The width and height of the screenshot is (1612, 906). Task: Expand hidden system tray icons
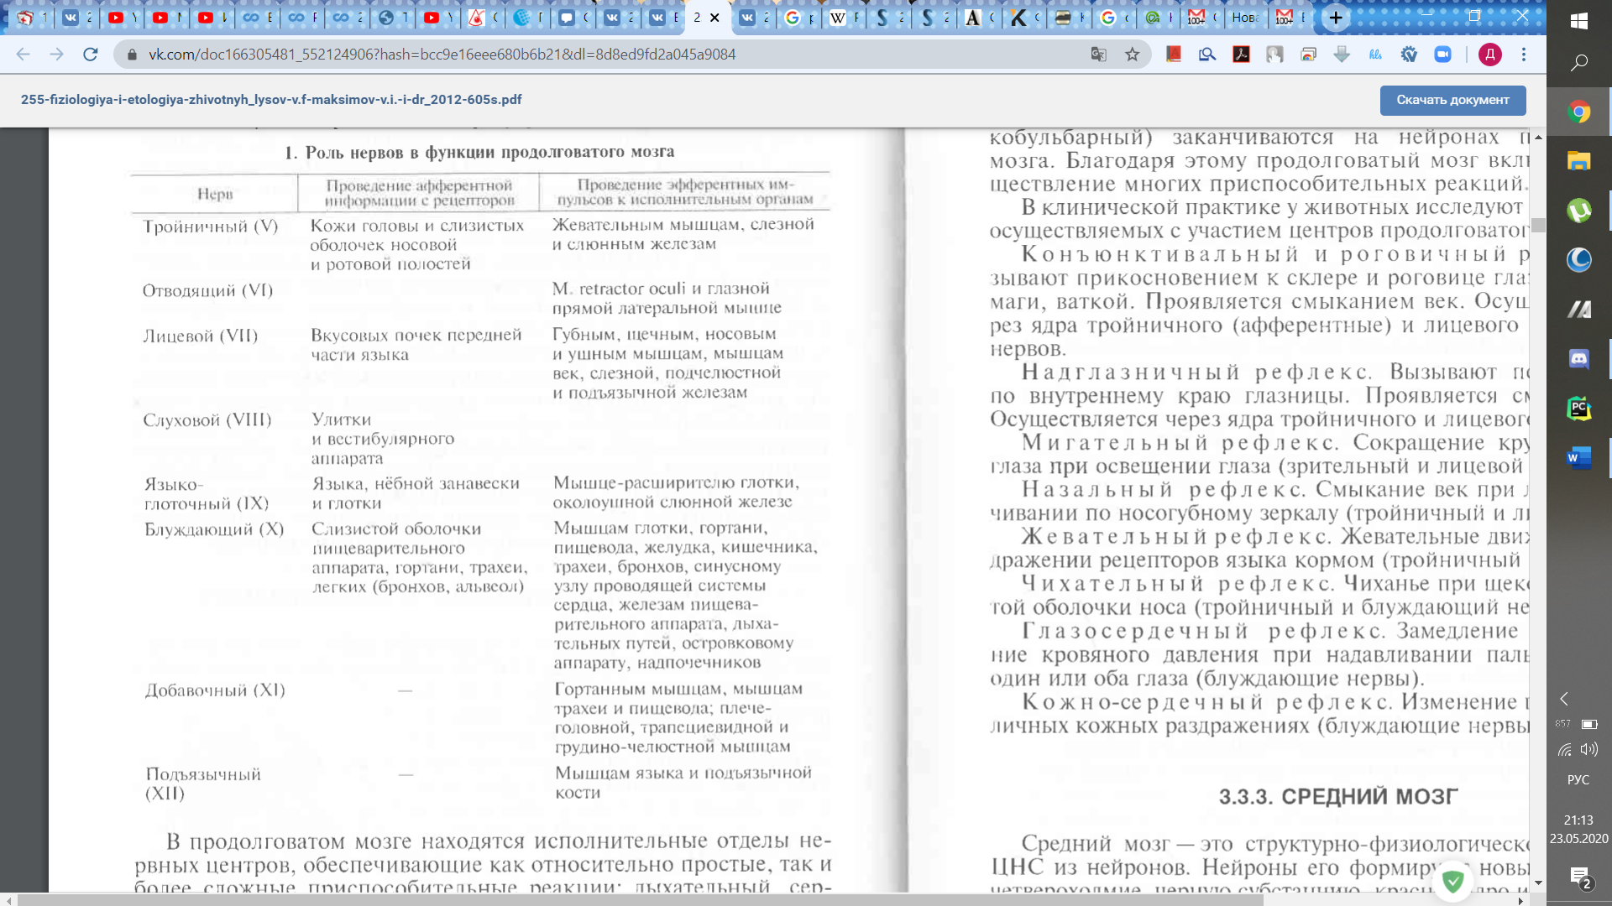pos(1564,699)
